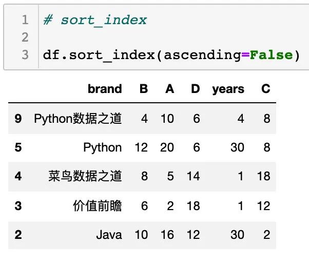This screenshot has height=262, width=309.
Task: Select the B column header
Action: 144,89
